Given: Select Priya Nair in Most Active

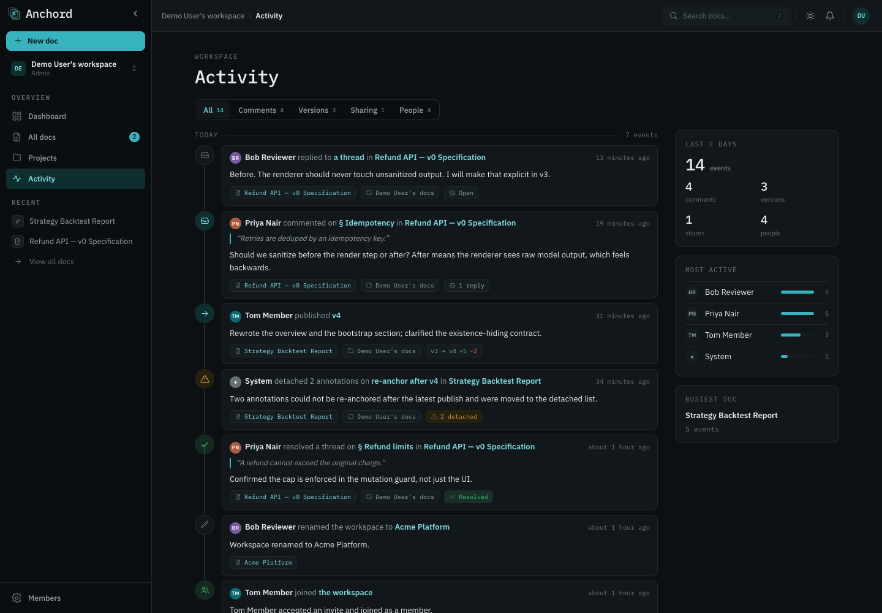Looking at the screenshot, I should tap(757, 314).
